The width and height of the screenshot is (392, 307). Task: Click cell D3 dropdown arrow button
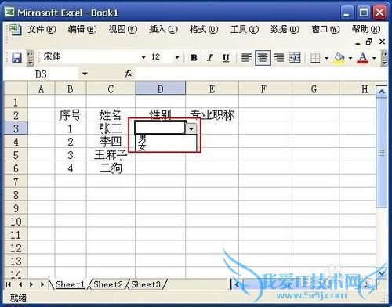[x=191, y=128]
